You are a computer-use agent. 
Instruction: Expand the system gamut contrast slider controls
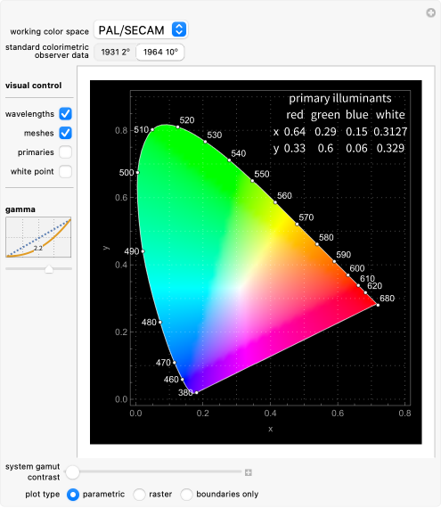pos(249,472)
